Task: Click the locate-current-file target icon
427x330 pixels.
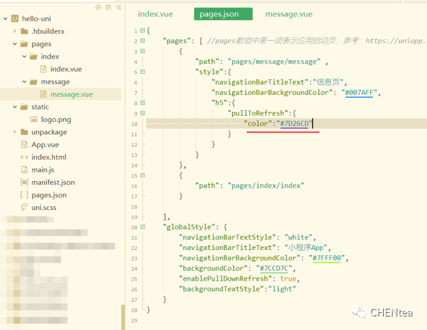Action: click(x=98, y=7)
